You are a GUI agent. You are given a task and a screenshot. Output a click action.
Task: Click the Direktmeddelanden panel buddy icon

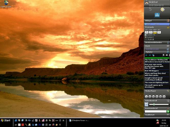point(168,42)
